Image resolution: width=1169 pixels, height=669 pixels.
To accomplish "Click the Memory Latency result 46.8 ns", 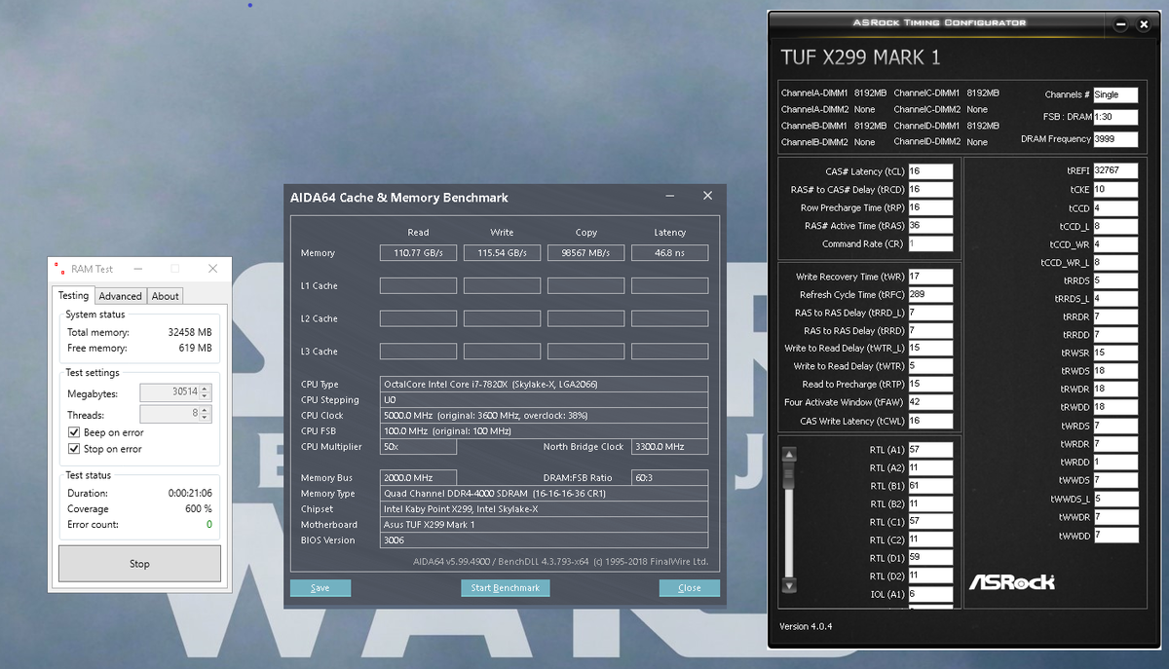I will pyautogui.click(x=669, y=253).
